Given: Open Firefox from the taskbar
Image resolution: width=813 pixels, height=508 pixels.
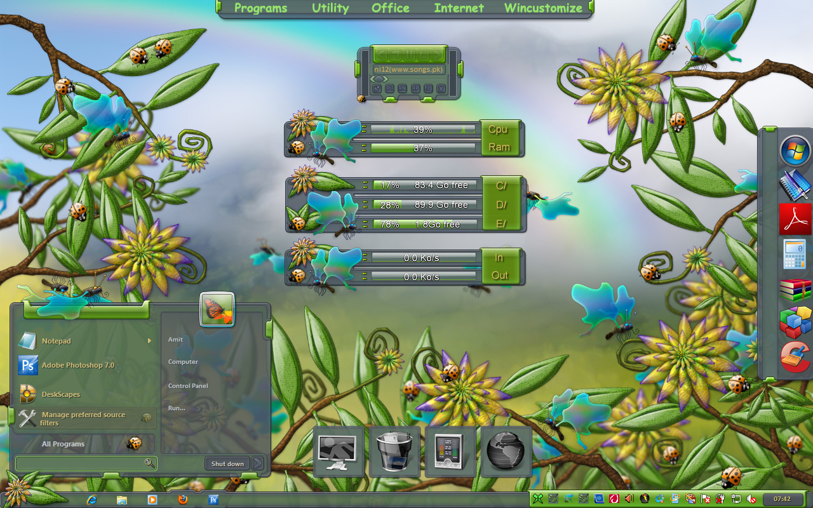Looking at the screenshot, I should coord(183,499).
